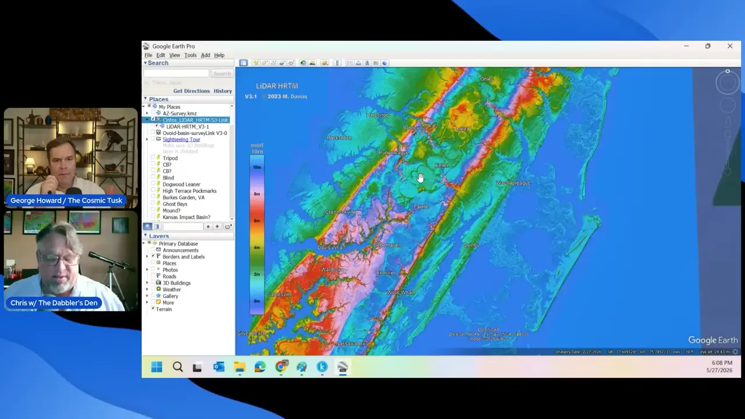Show historical imagery clock icon

pos(303,63)
